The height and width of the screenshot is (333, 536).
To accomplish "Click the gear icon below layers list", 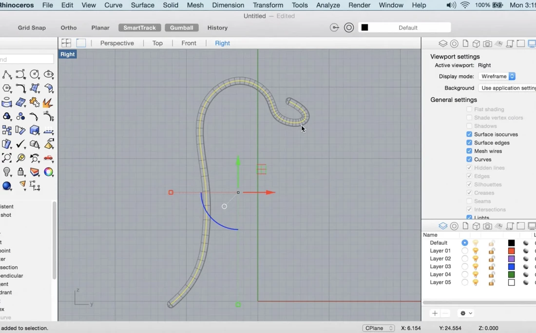I will (x=466, y=313).
